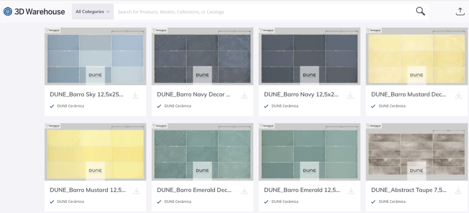Download the DUNE_Barro Emerald 12,5 model

[351, 191]
